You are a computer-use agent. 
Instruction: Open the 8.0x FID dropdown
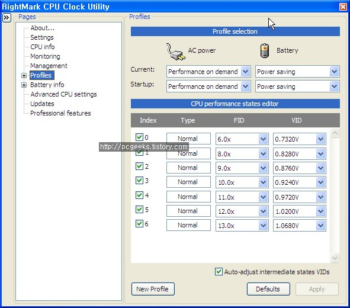tap(264, 154)
